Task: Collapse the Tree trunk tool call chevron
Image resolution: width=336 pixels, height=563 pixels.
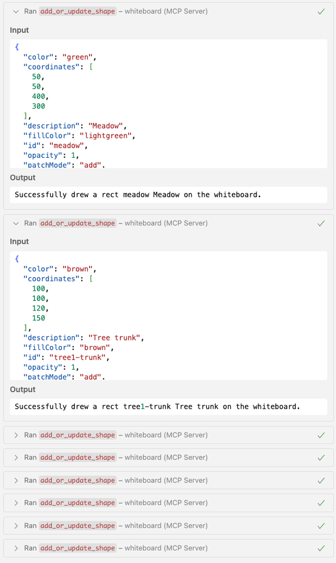Action: pyautogui.click(x=16, y=223)
